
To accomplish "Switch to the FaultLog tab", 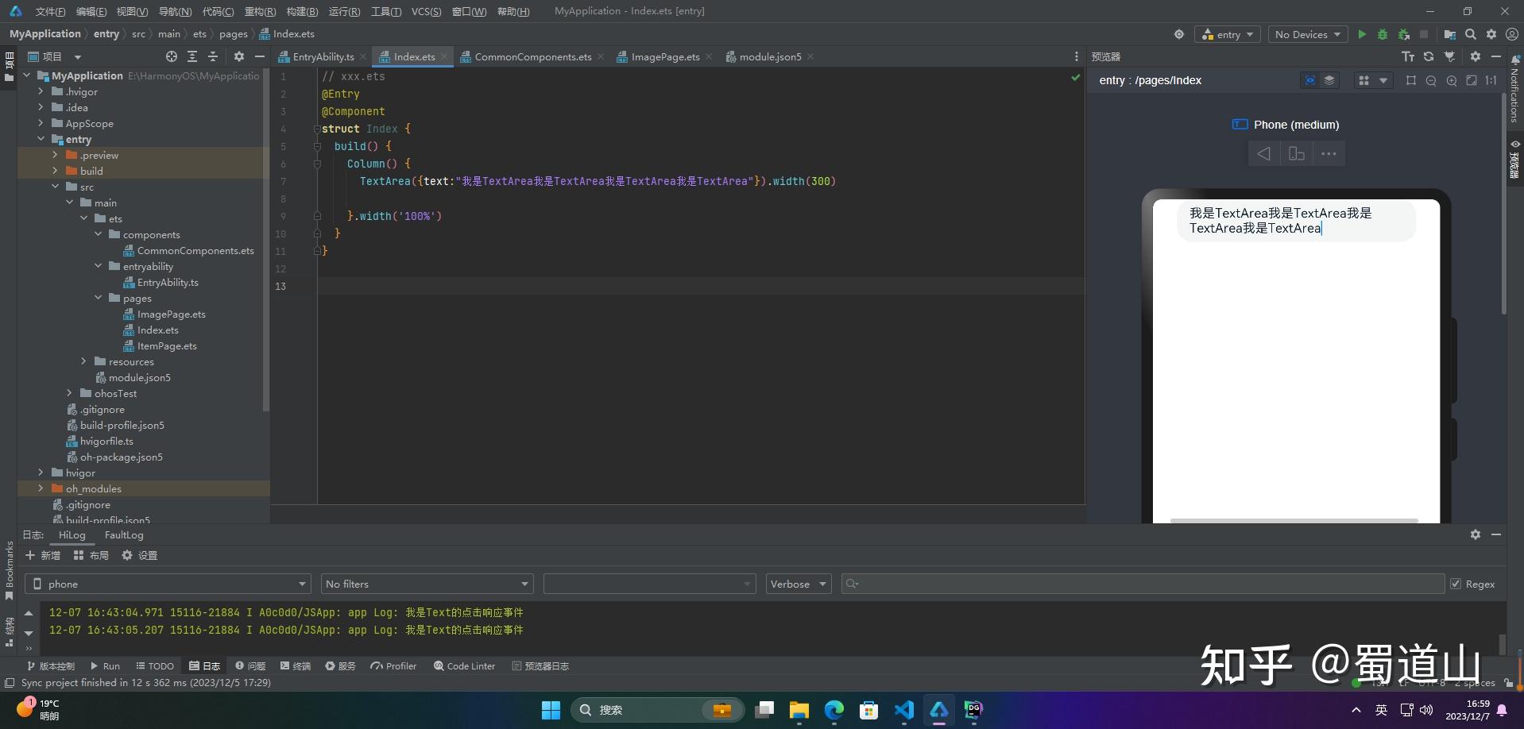I will point(124,534).
